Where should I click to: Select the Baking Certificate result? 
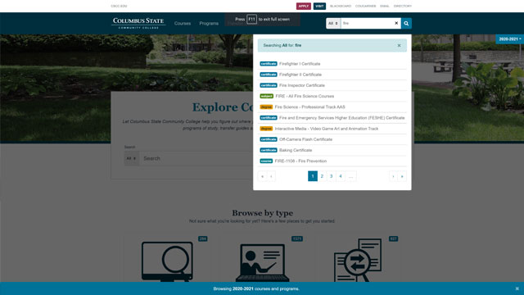point(296,150)
